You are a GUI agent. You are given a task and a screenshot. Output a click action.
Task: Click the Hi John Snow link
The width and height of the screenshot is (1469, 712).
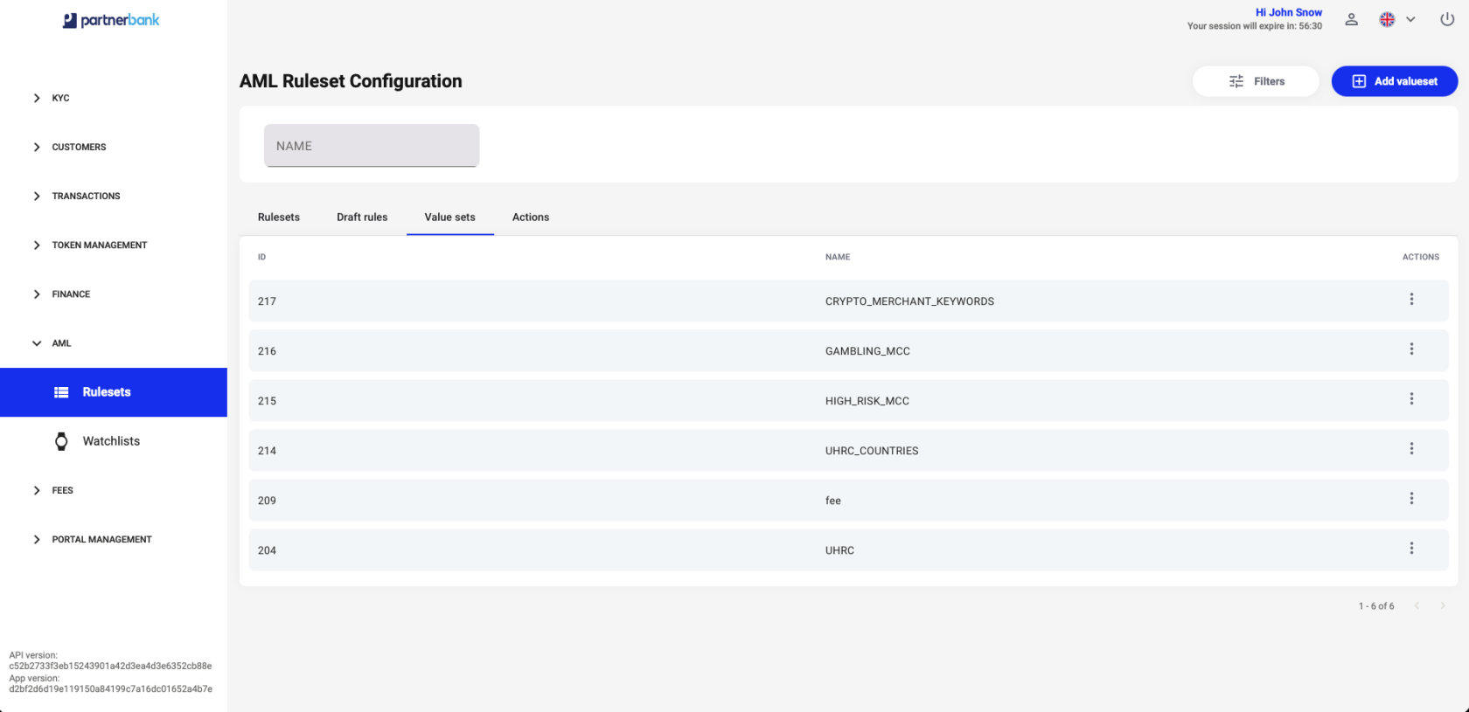click(1289, 12)
